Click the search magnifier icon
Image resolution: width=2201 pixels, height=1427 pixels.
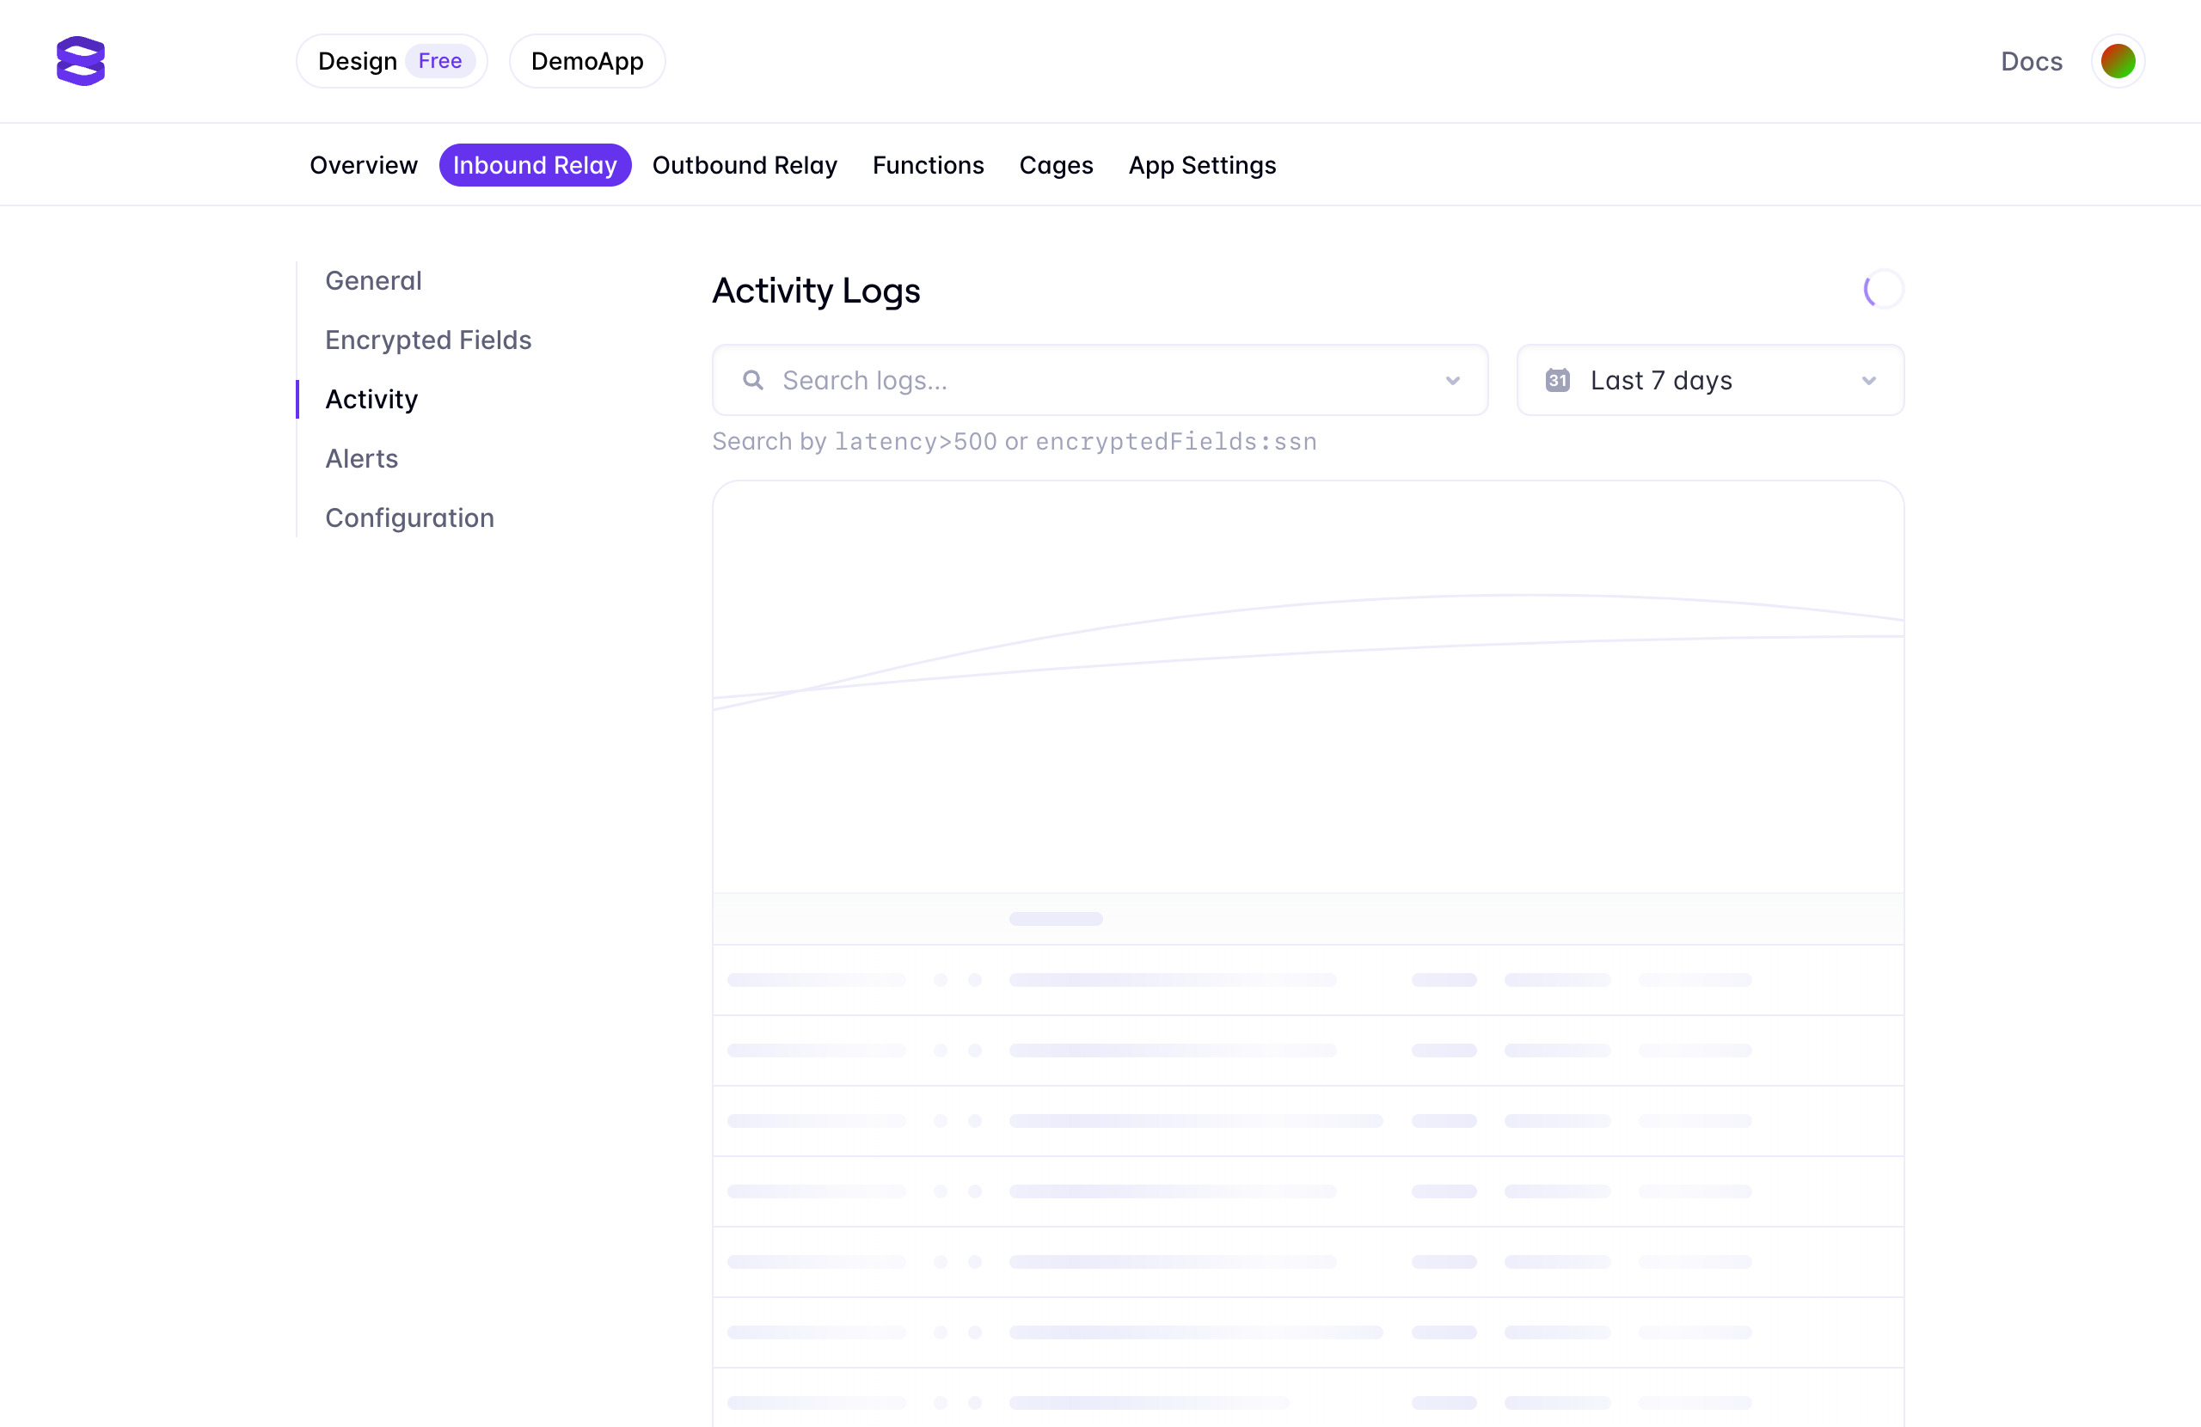tap(753, 380)
